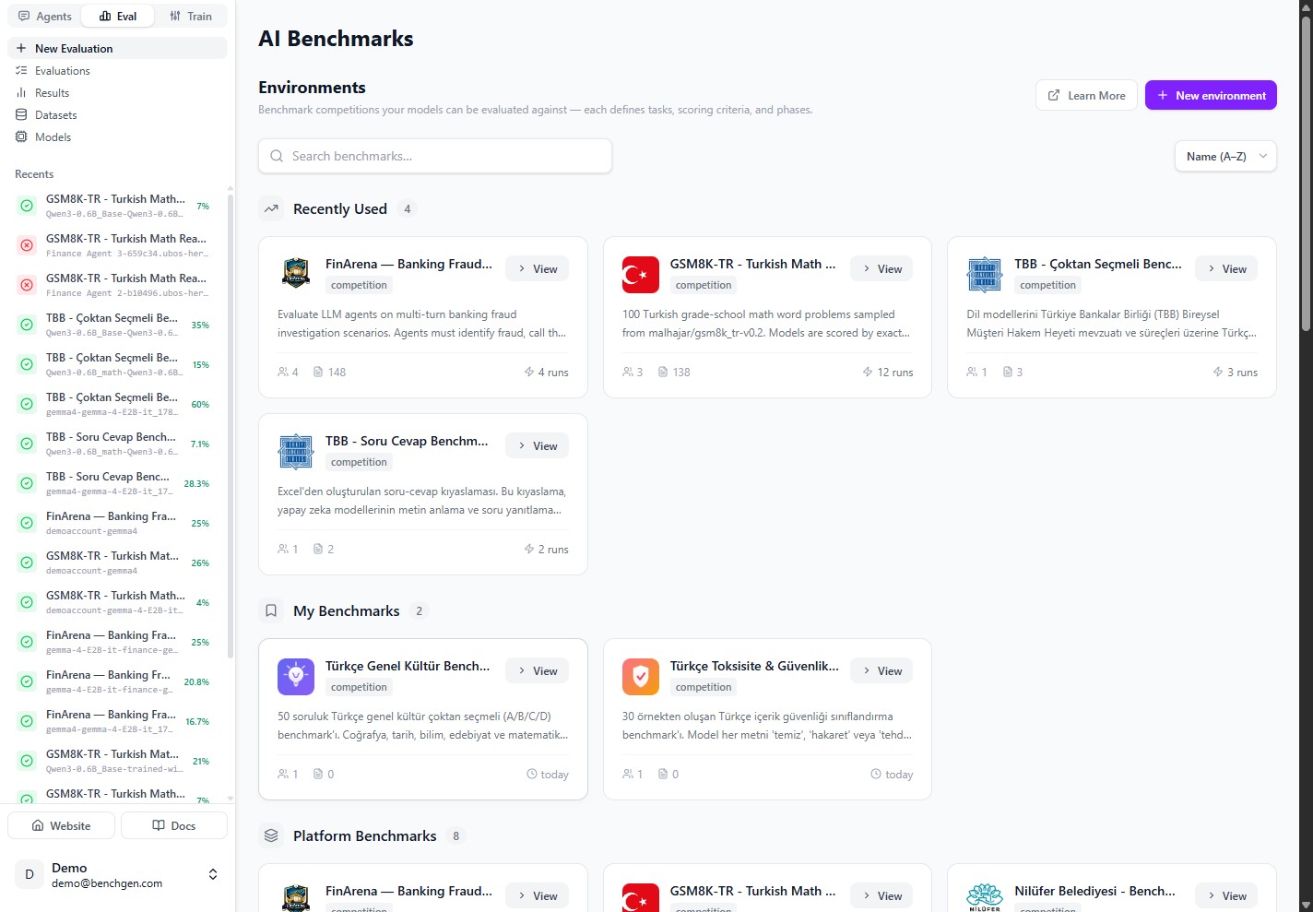Viewport: 1313px width, 912px height.
Task: Click the TBB Çoktan Seçmeli benchmark logo
Action: click(x=985, y=274)
